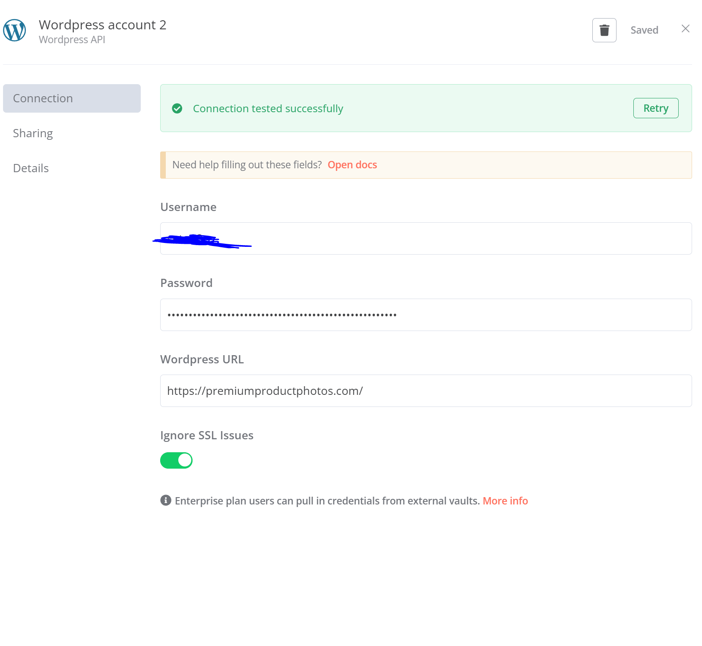Click 'Enterprise plan users' notice text
This screenshot has width=702, height=646.
click(327, 501)
